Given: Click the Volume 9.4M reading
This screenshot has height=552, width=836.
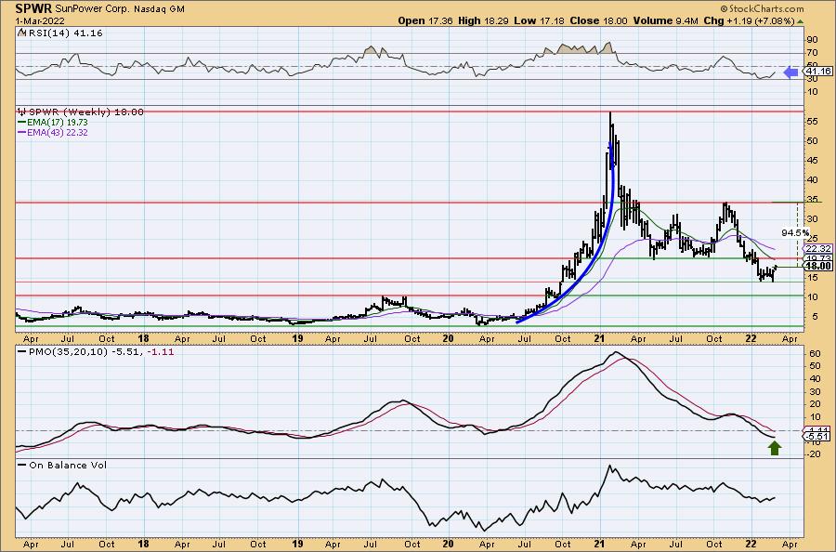Looking at the screenshot, I should pyautogui.click(x=665, y=20).
